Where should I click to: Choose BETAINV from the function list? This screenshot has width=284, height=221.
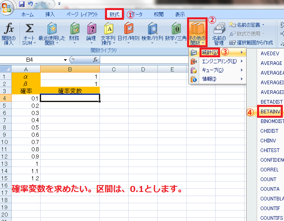tap(270, 111)
